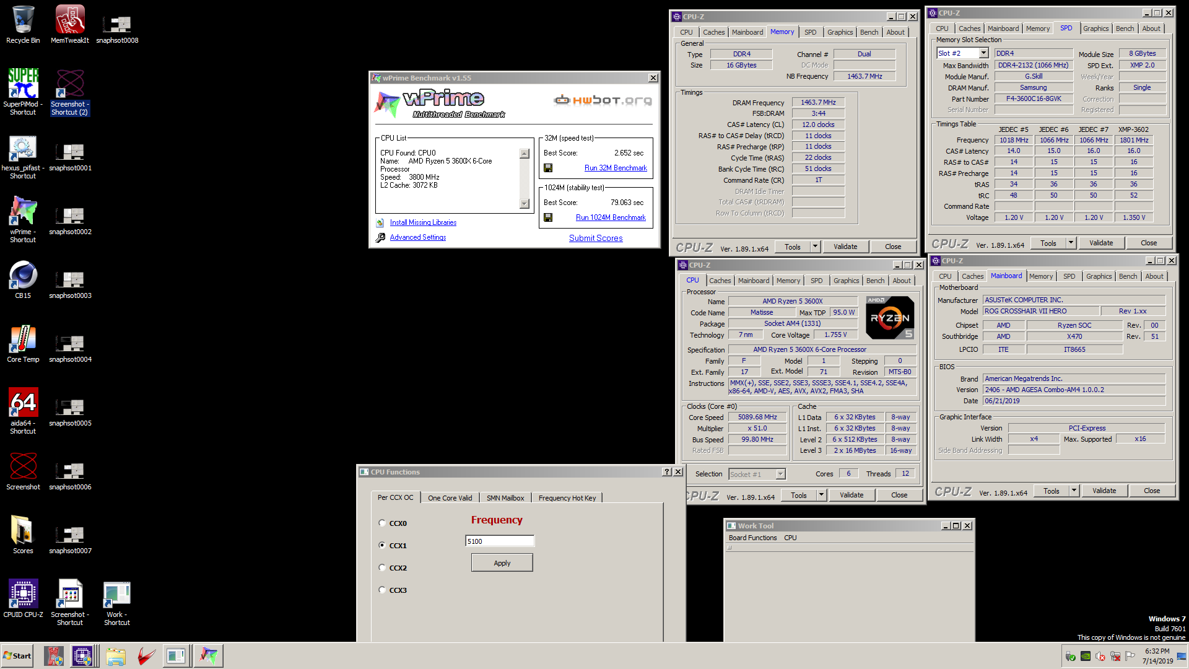This screenshot has height=669, width=1189.
Task: Open the Screenshot - Shortcut (2) icon
Action: click(70, 92)
